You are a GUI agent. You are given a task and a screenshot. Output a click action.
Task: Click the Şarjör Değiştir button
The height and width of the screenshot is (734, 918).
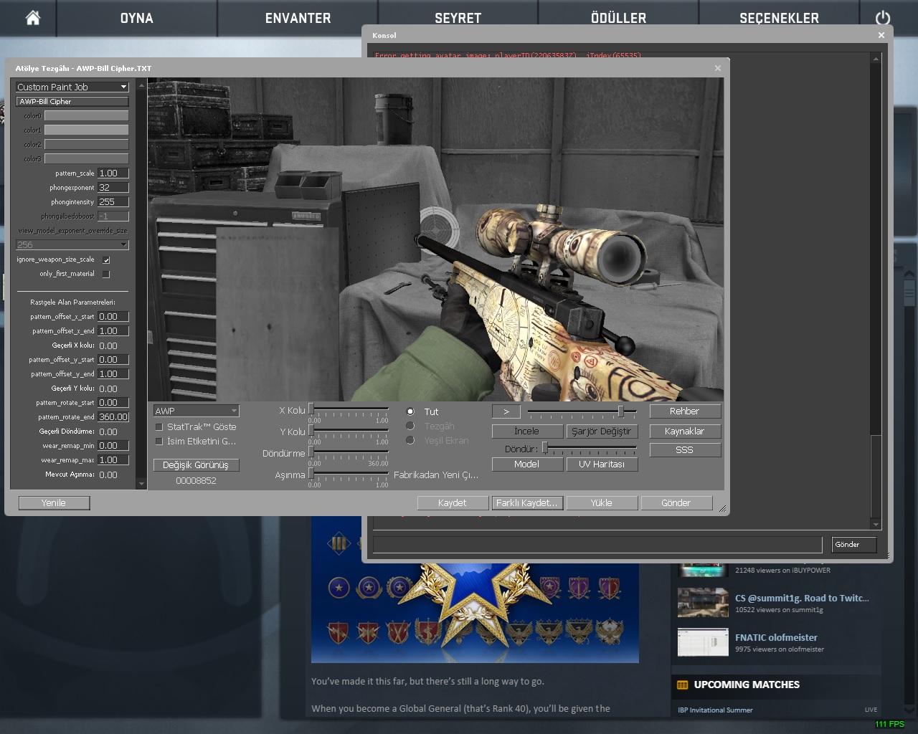(x=602, y=432)
